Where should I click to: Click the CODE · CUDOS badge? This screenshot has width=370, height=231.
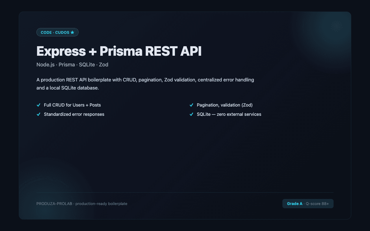click(58, 32)
